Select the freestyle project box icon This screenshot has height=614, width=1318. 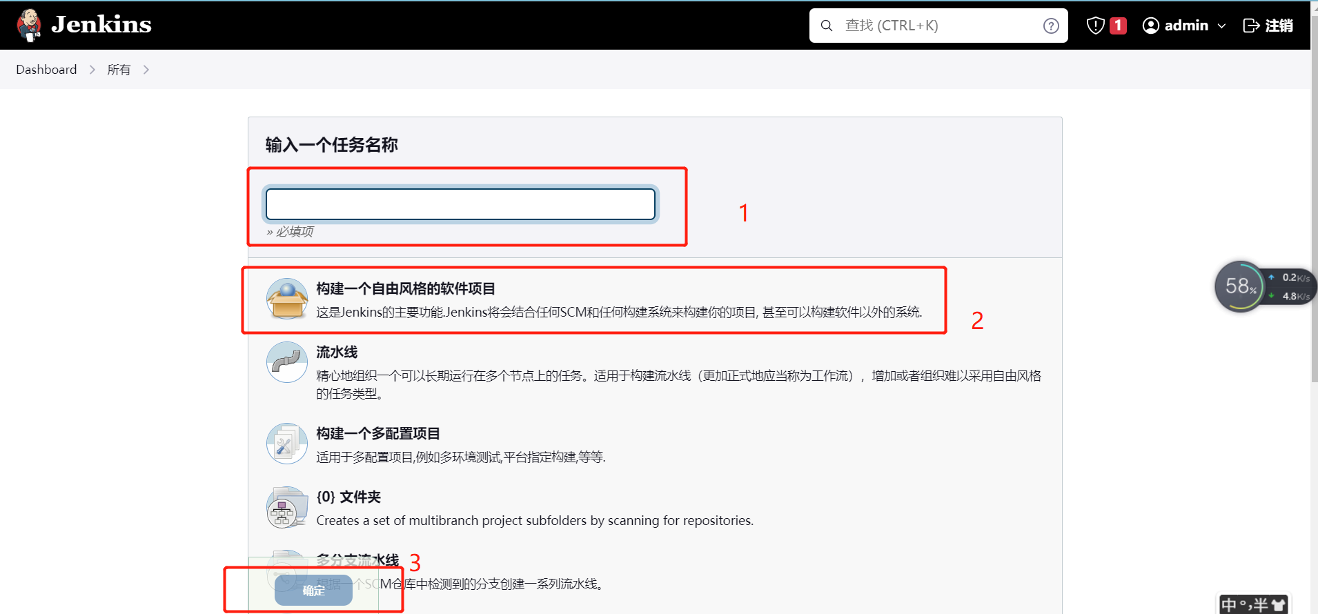coord(287,299)
